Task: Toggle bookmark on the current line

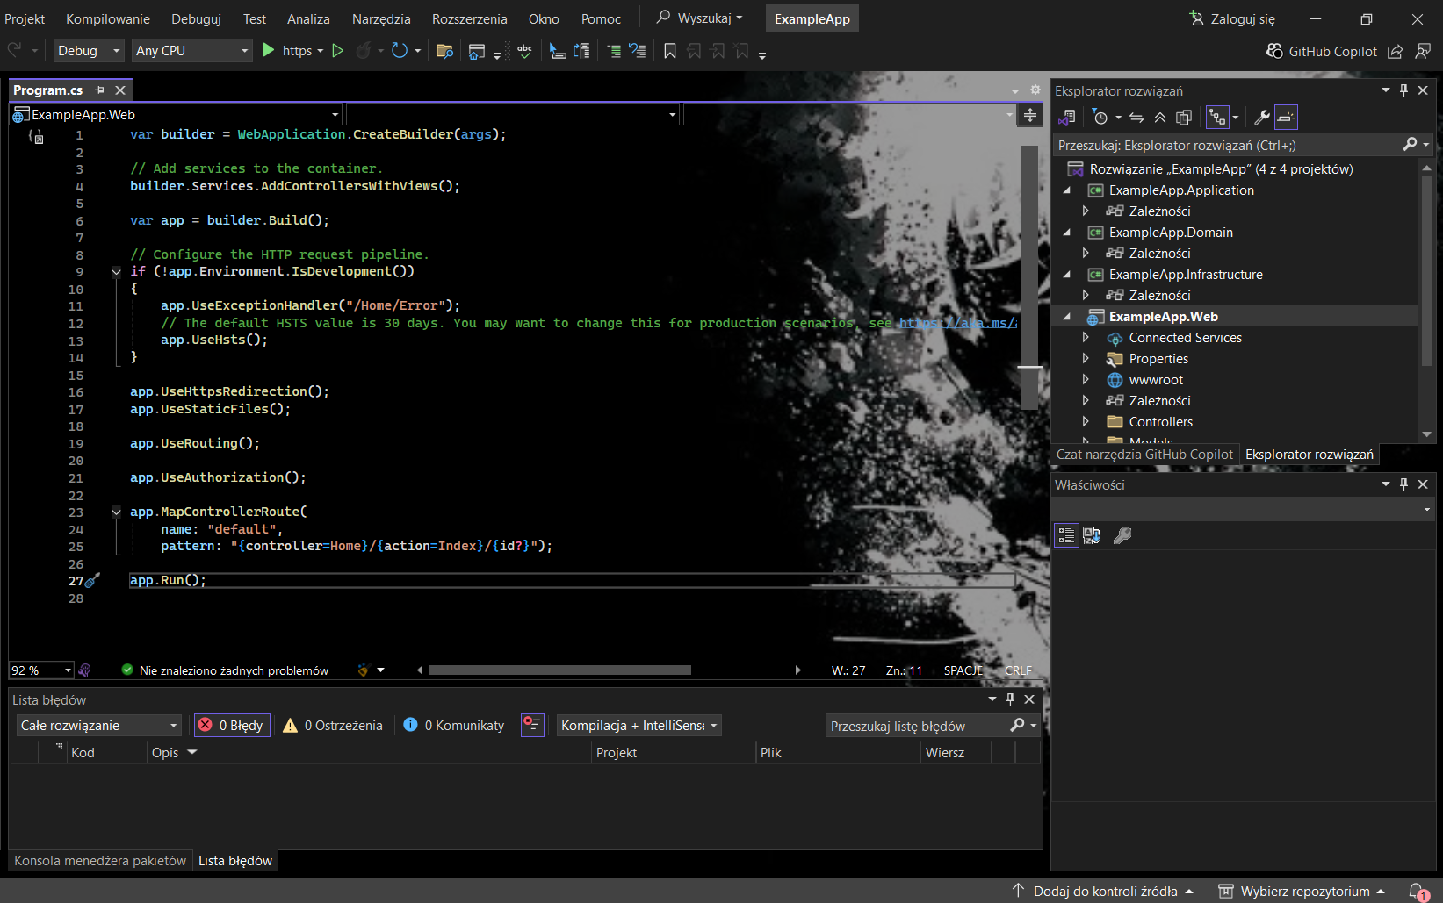Action: click(x=670, y=51)
